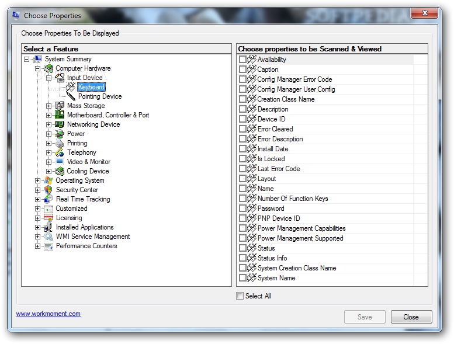Screen dimensions: 454x344
Task: Click the Installed Applications icon
Action: [48, 227]
